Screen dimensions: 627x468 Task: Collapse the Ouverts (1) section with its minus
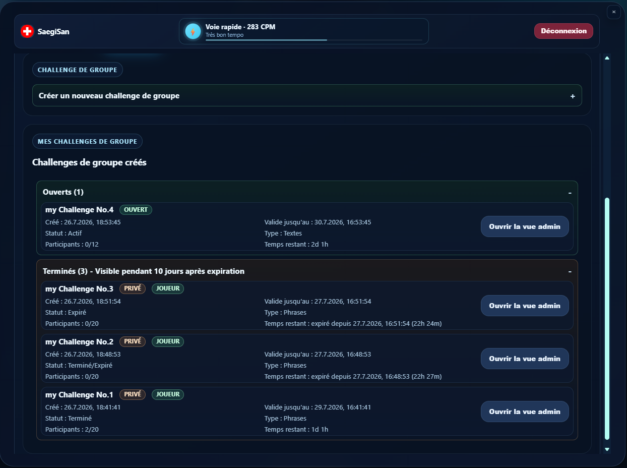pos(570,192)
